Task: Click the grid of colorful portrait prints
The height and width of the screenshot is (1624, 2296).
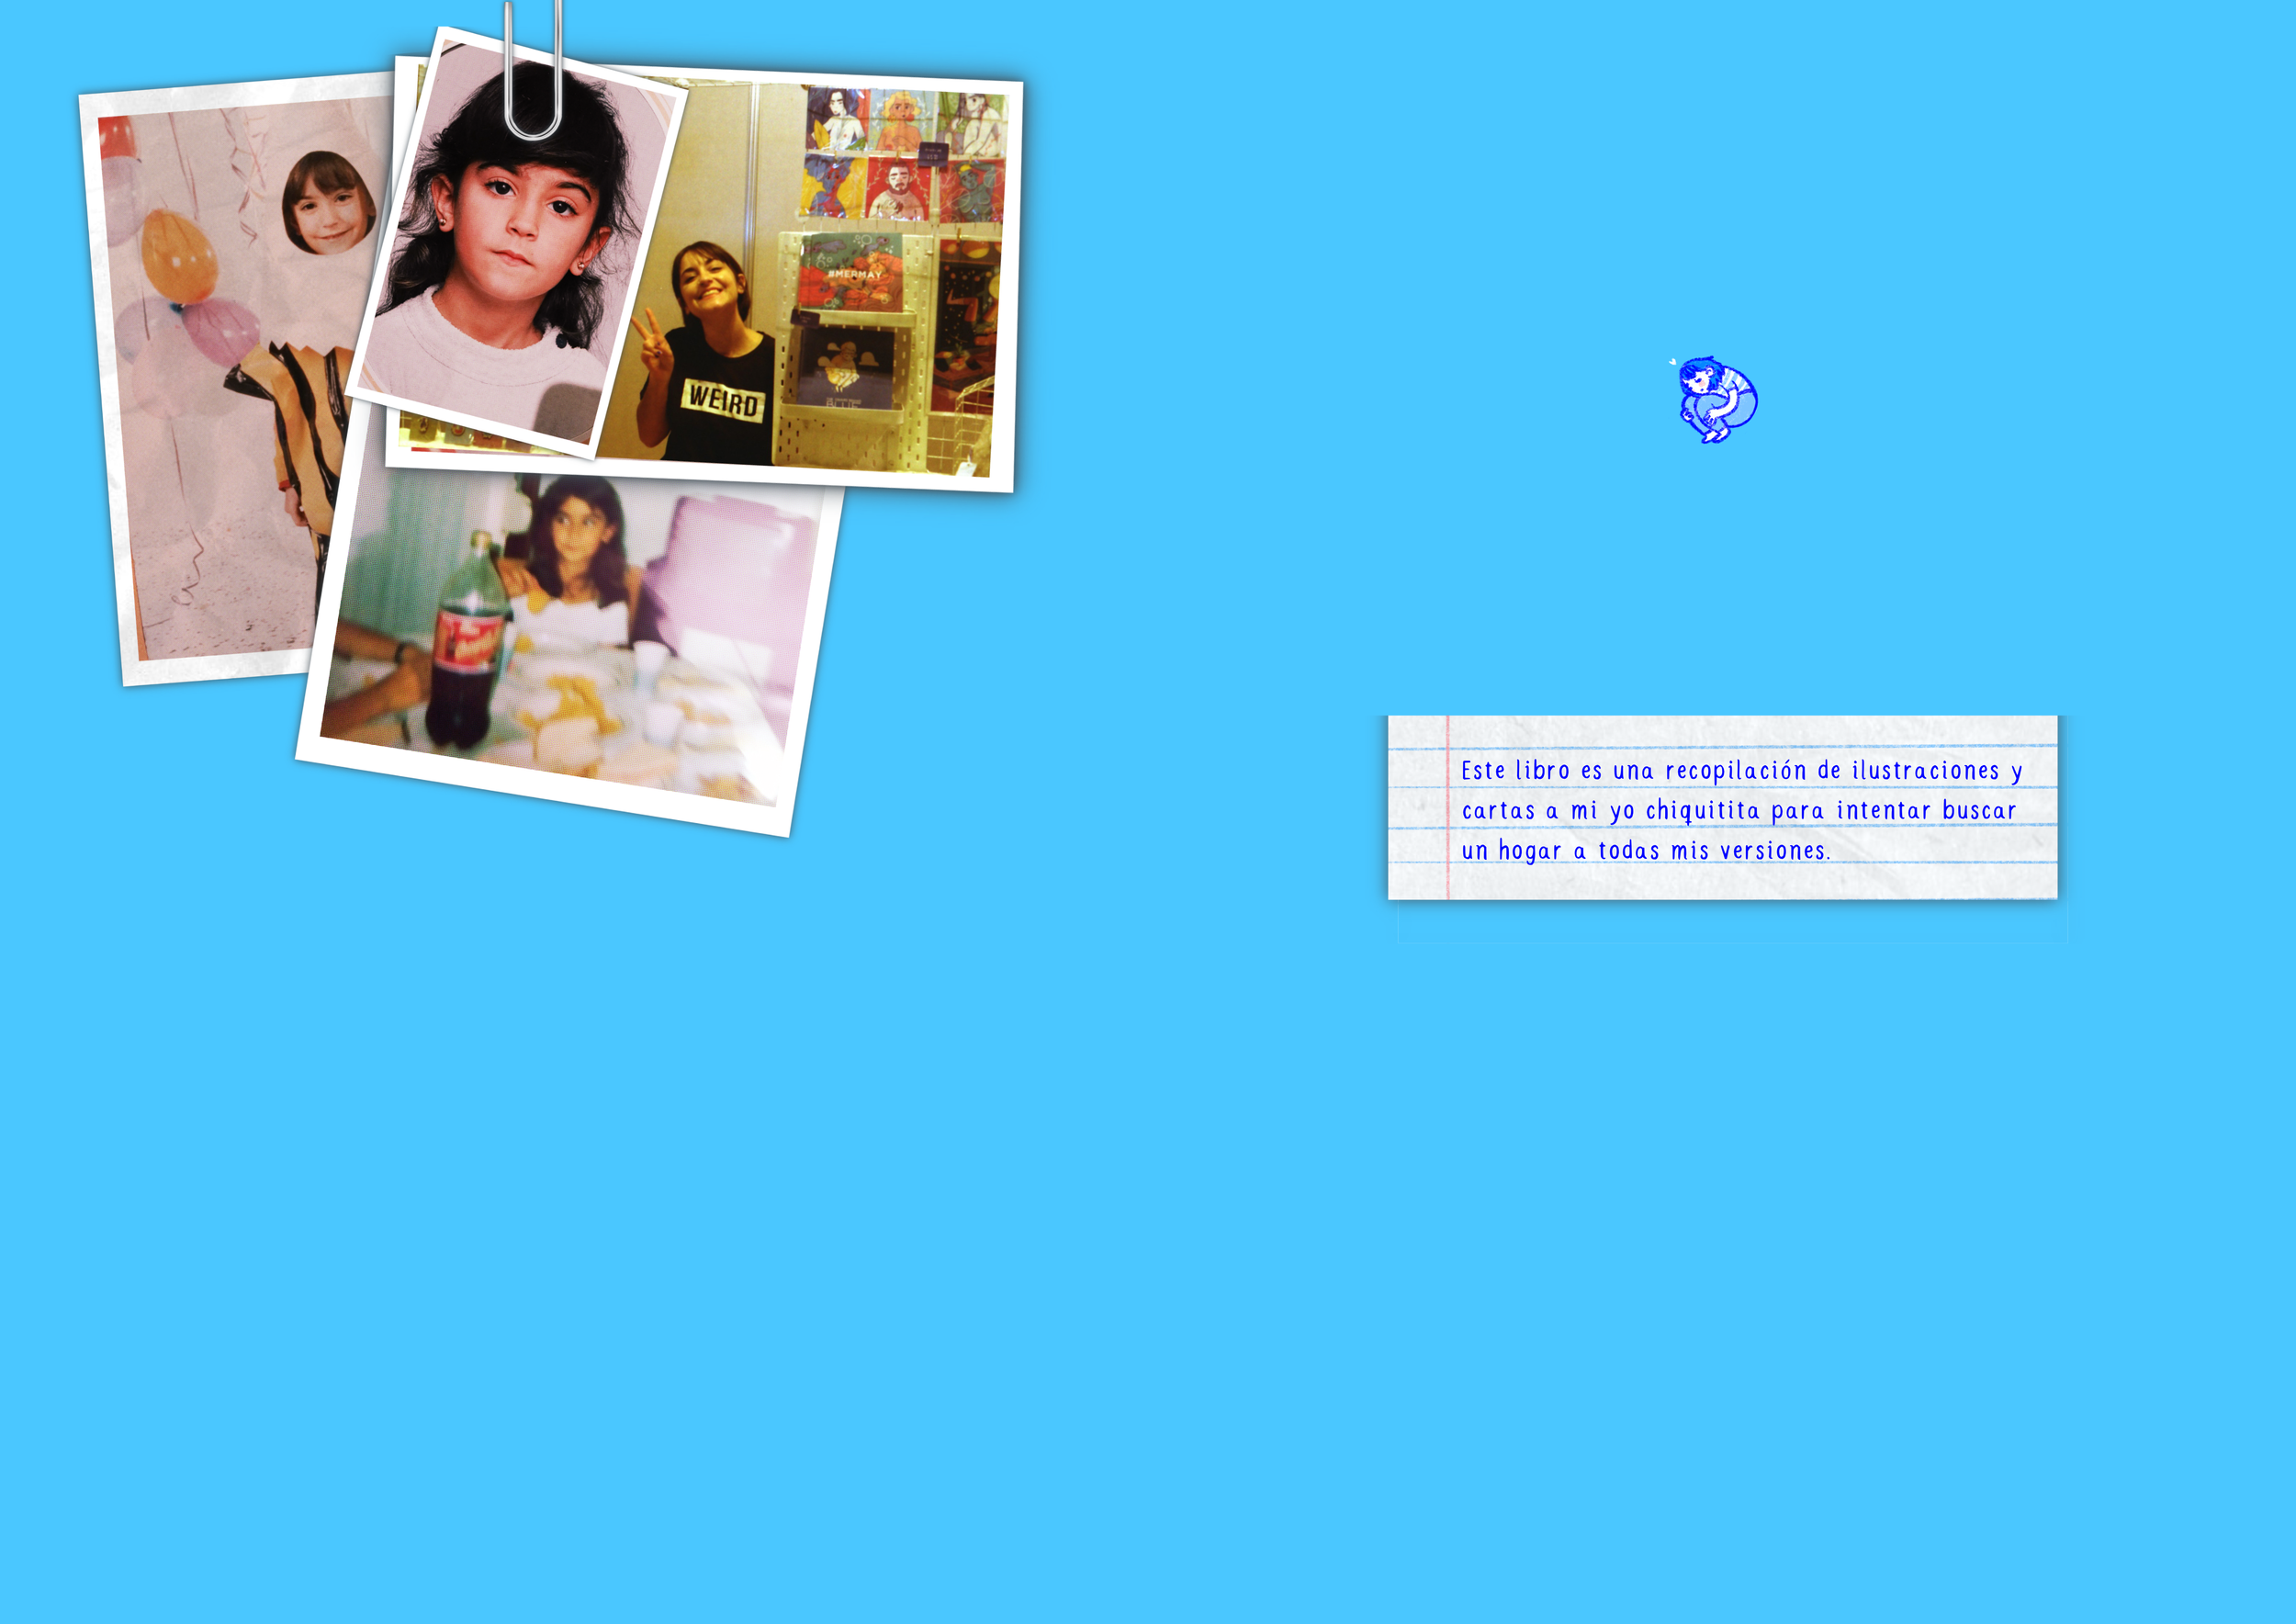Action: point(903,153)
